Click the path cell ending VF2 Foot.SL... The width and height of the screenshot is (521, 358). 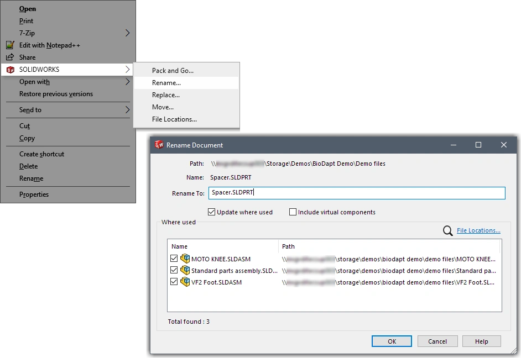pyautogui.click(x=388, y=282)
